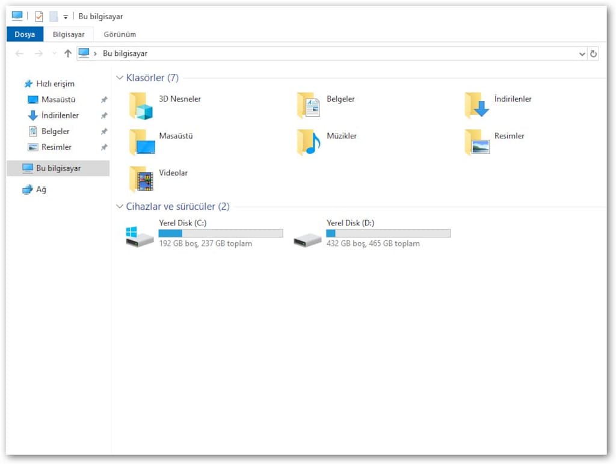Image resolution: width=616 pixels, height=464 pixels.
Task: Select the Yerel Disk (D:) drive icon
Action: click(307, 240)
